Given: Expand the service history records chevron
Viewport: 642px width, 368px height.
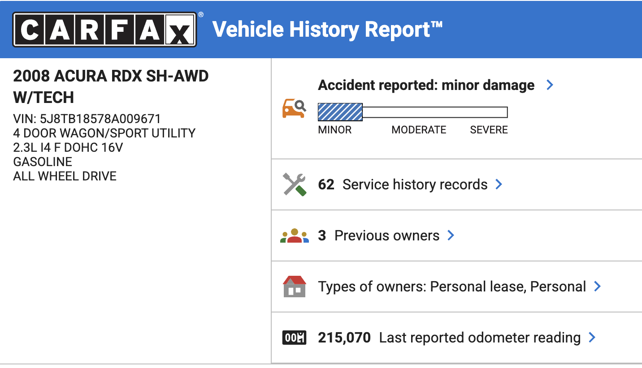Looking at the screenshot, I should pos(499,184).
